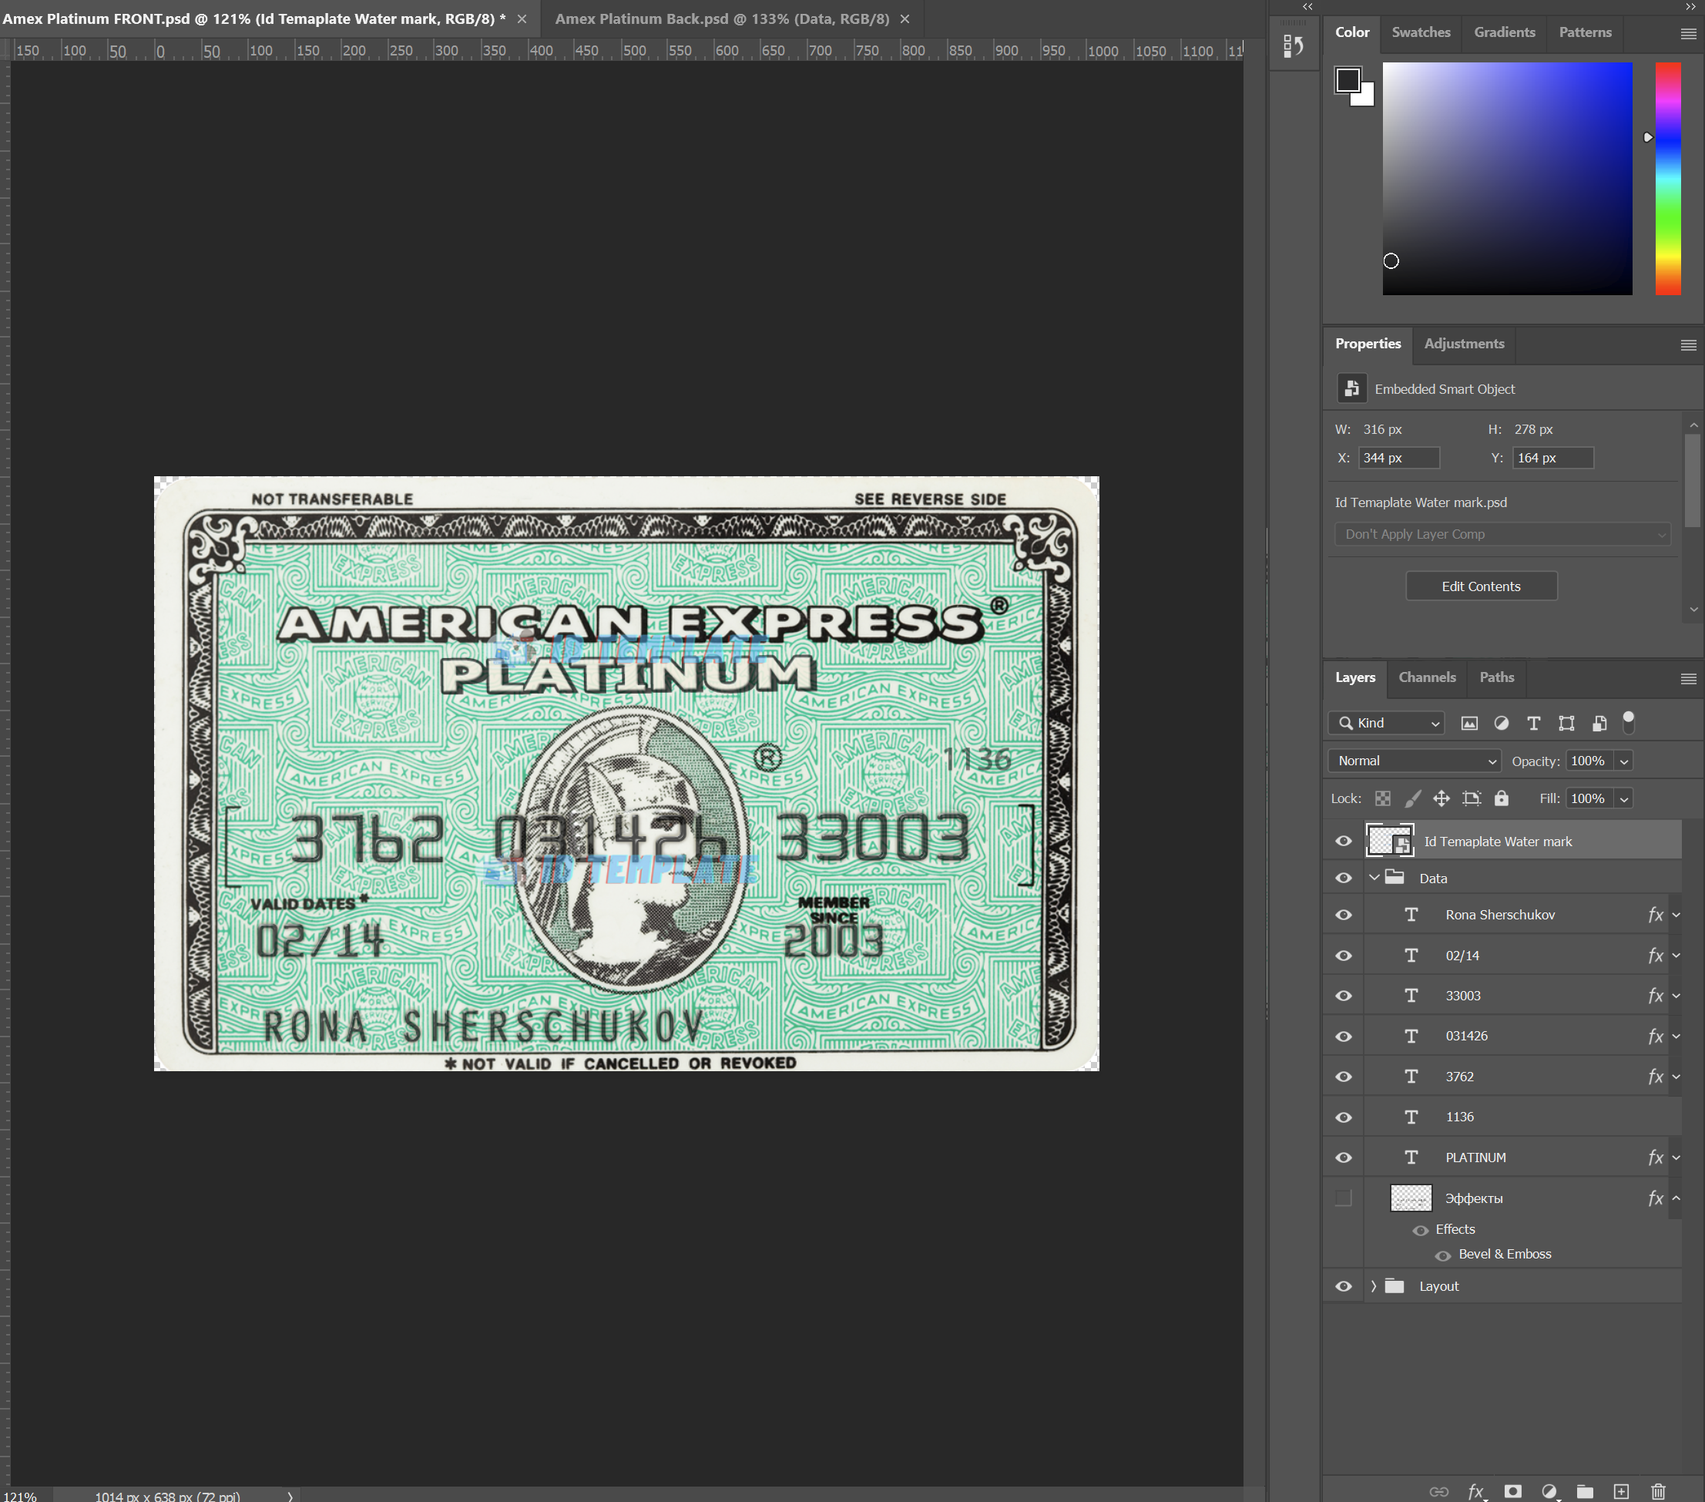Filter layers by pixel layers
1705x1502 pixels.
(1469, 724)
